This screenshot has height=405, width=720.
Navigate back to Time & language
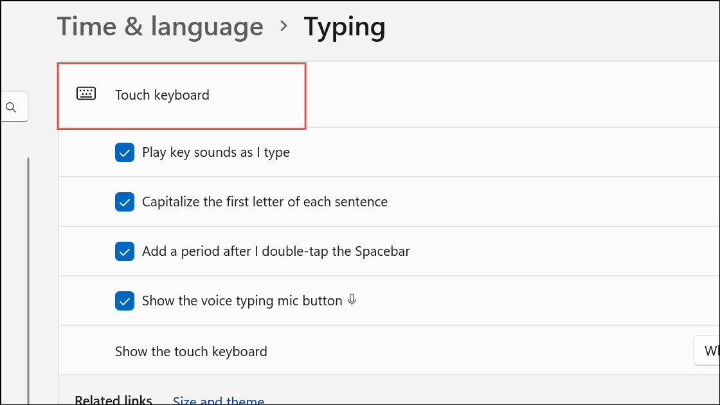point(159,26)
